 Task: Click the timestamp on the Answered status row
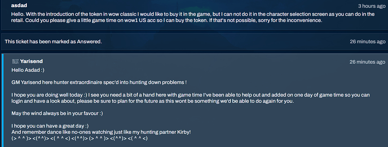368,41
